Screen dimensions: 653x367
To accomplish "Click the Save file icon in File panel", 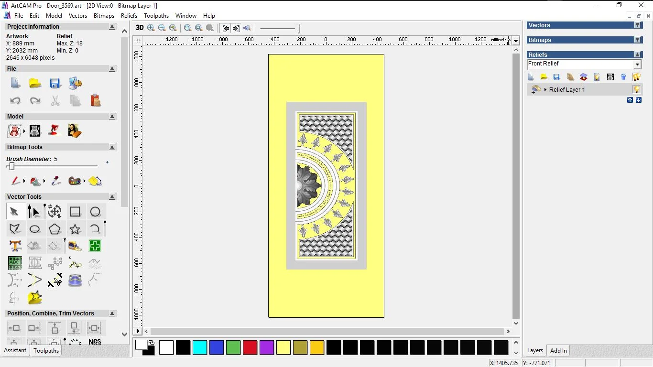I will click(x=55, y=83).
